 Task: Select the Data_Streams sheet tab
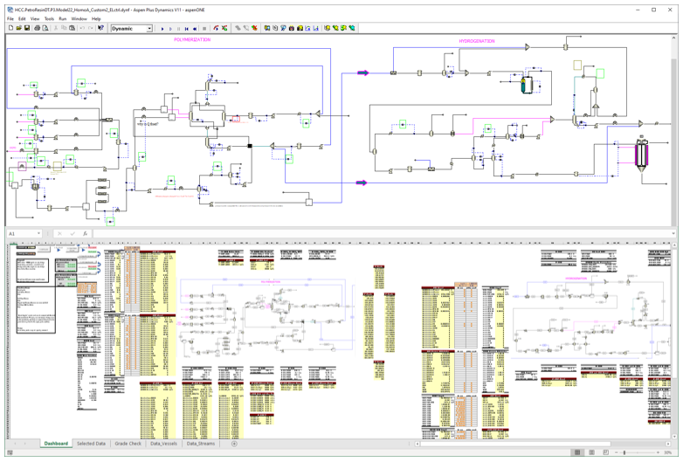coord(200,444)
